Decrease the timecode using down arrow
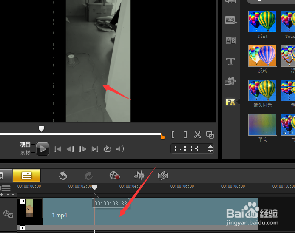This screenshot has height=233, width=295. (x=210, y=151)
